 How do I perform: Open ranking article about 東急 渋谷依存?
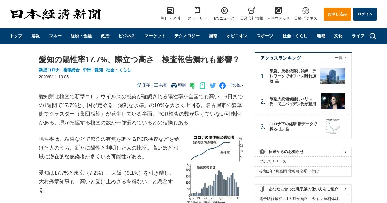click(293, 76)
